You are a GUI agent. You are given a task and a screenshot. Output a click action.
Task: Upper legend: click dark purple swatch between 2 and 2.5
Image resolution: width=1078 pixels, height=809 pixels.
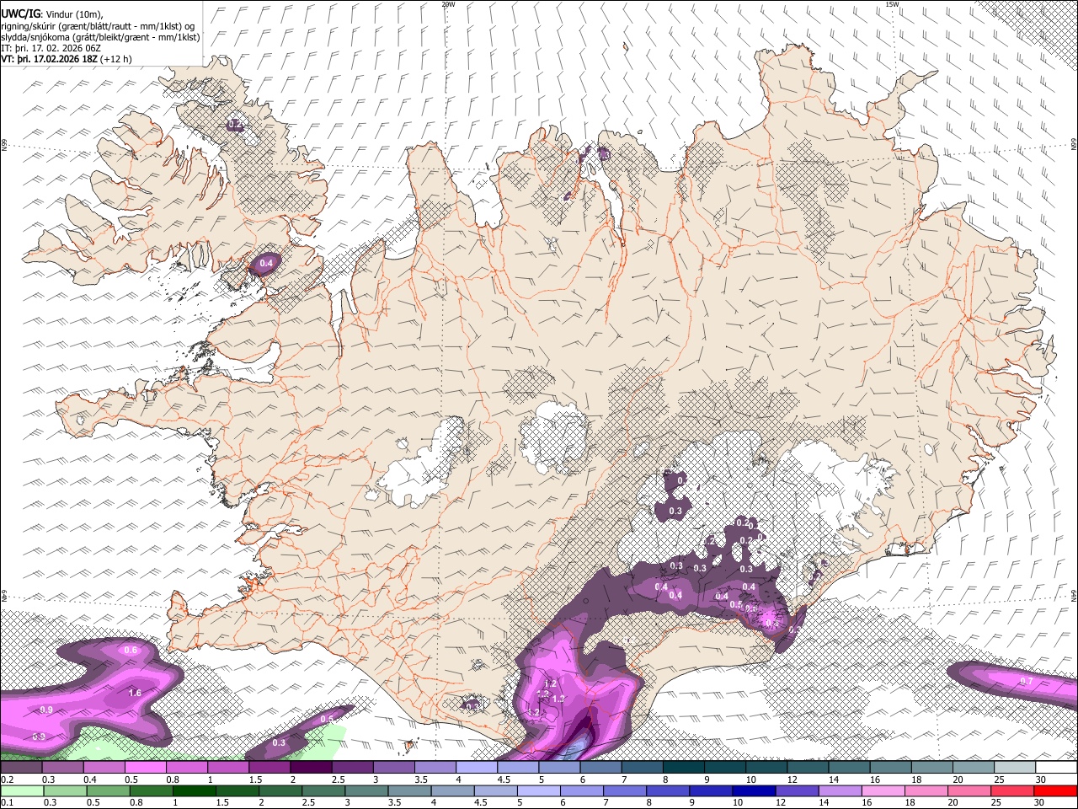[x=311, y=768]
